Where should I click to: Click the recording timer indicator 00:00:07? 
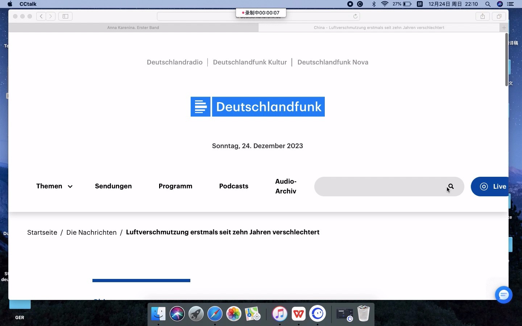point(261,13)
